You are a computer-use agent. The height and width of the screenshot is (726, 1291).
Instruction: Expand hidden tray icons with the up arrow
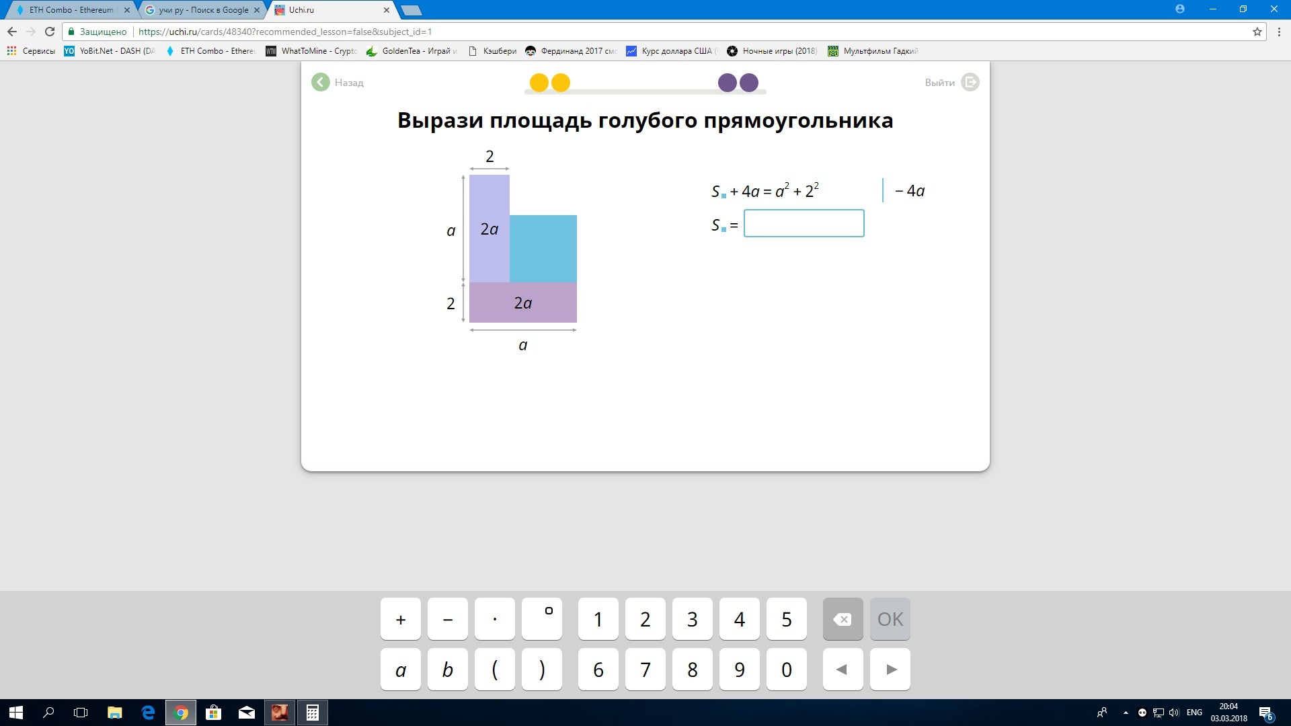click(x=1124, y=713)
